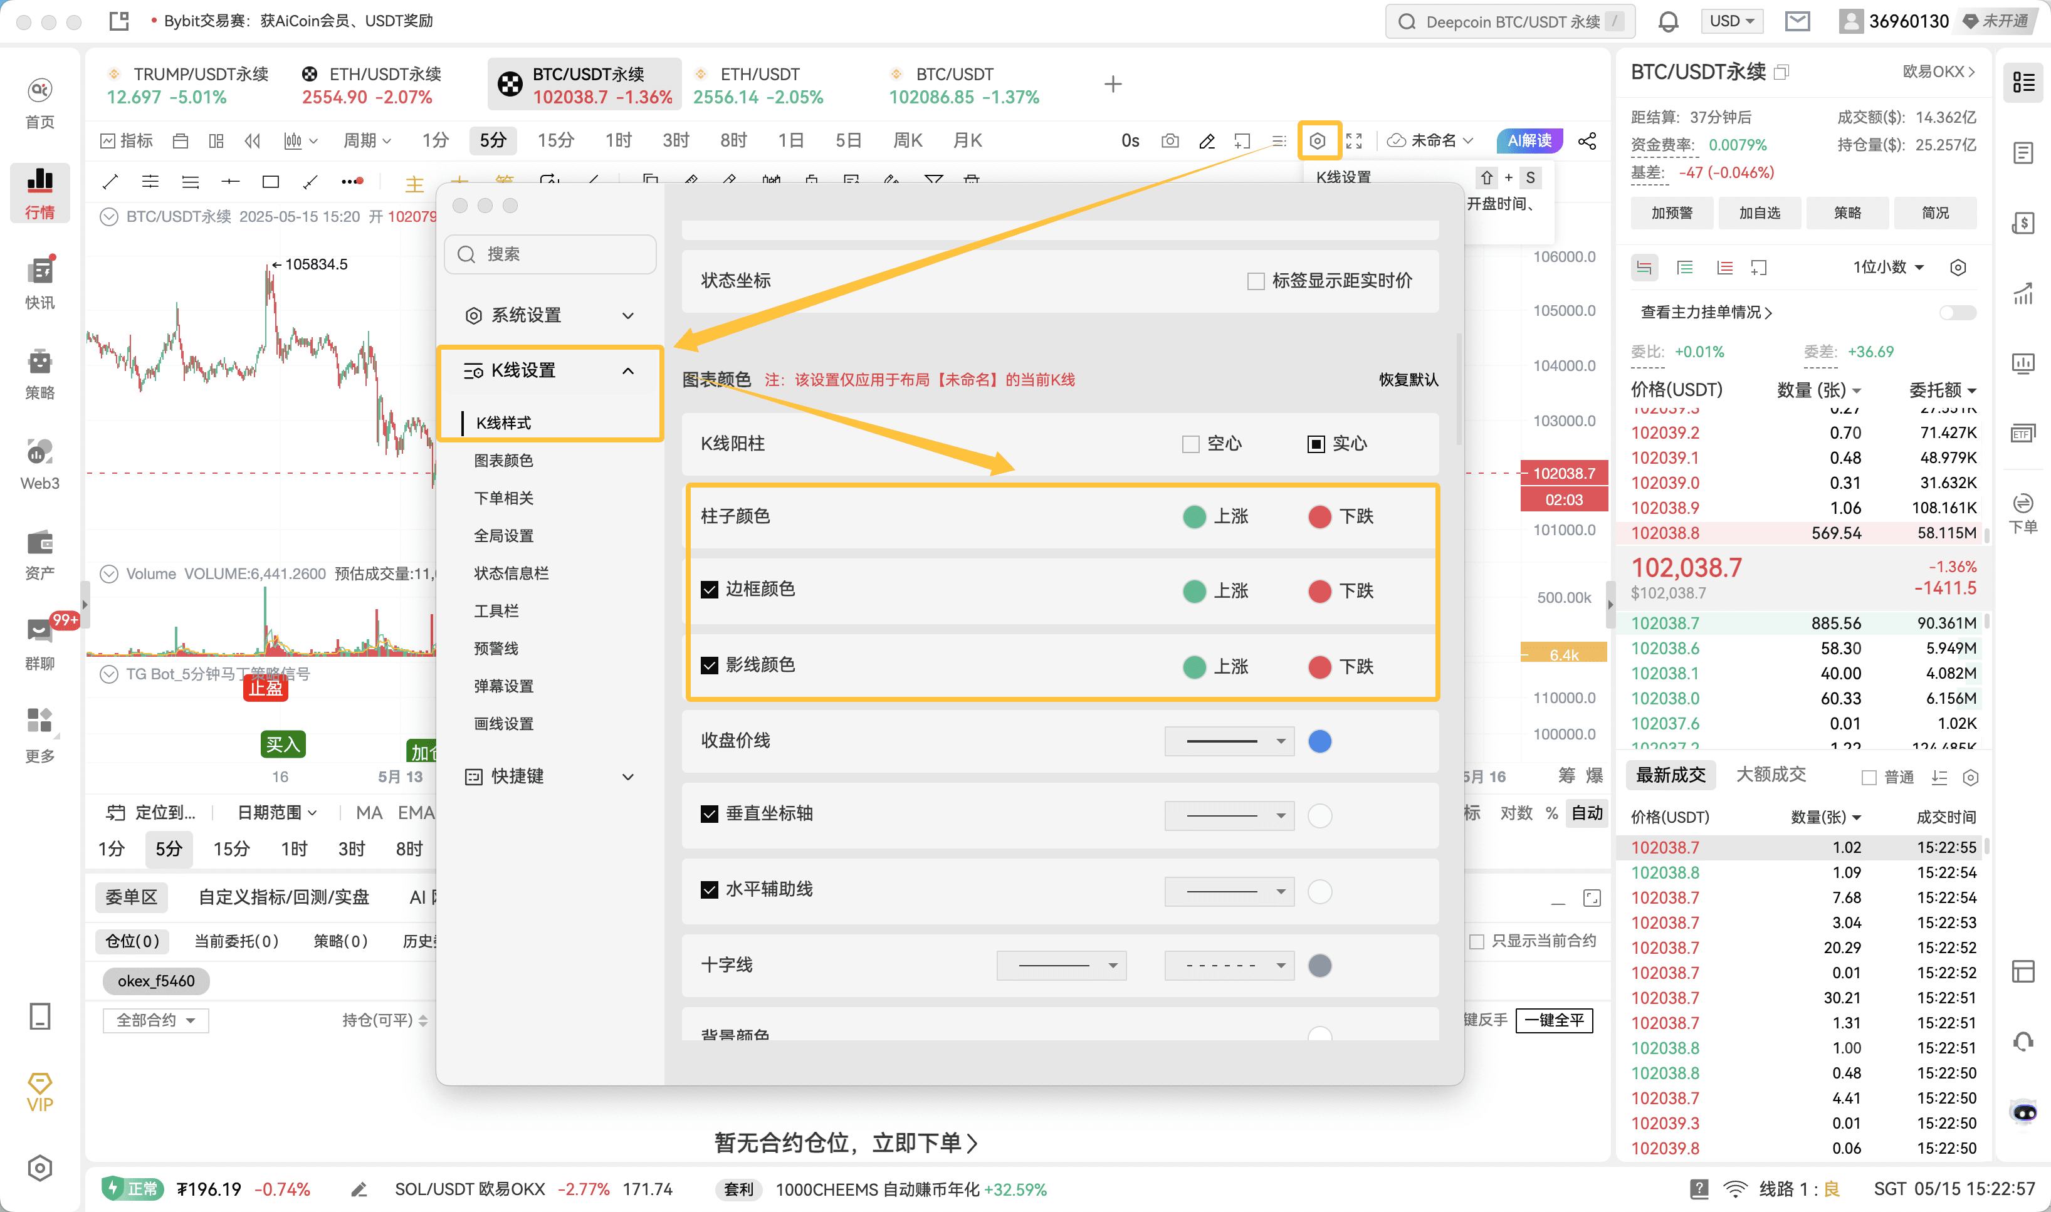Select the 15分 timeframe in the top period bar
Image resolution: width=2051 pixels, height=1212 pixels.
[x=555, y=140]
